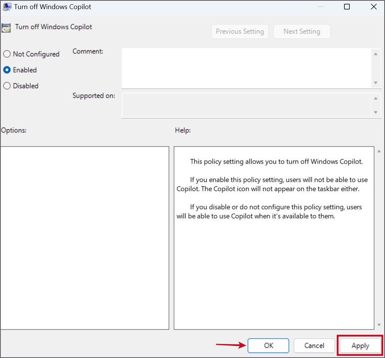Select the Not Configured radio option
The width and height of the screenshot is (385, 358).
coord(7,54)
